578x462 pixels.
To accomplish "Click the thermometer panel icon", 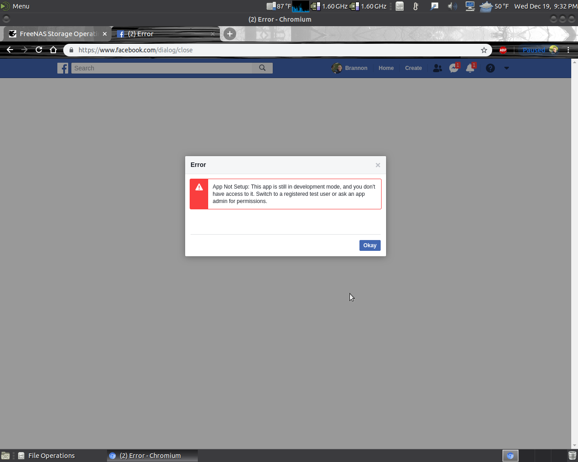I will 416,6.
